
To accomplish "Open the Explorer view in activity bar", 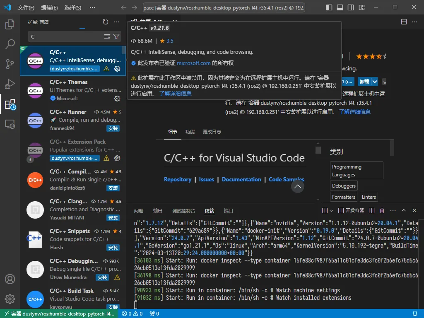I will pyautogui.click(x=10, y=24).
